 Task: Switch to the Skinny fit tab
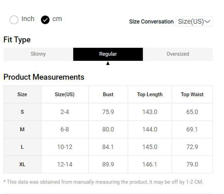[38, 54]
